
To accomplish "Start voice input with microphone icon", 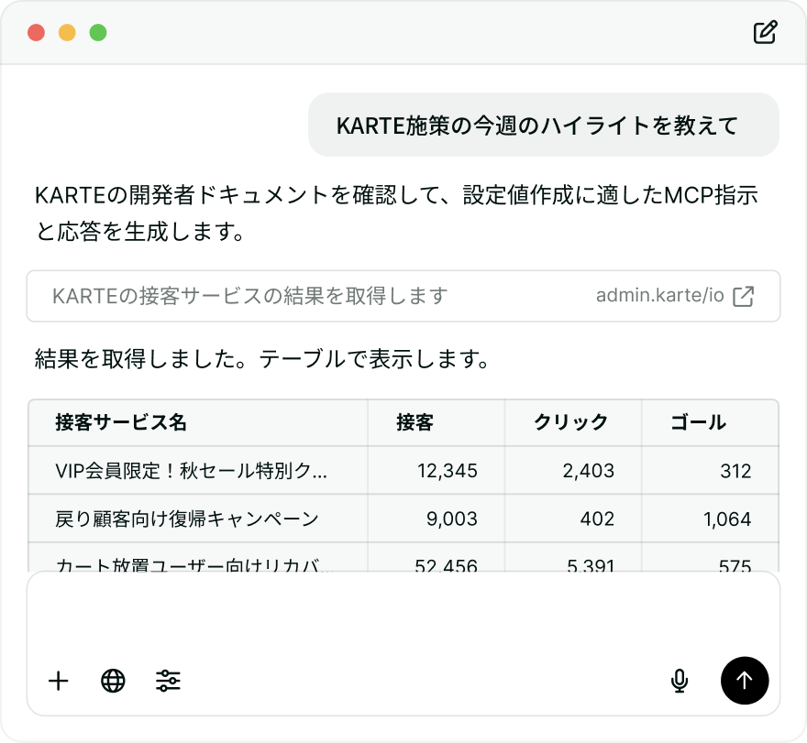I will [x=680, y=681].
